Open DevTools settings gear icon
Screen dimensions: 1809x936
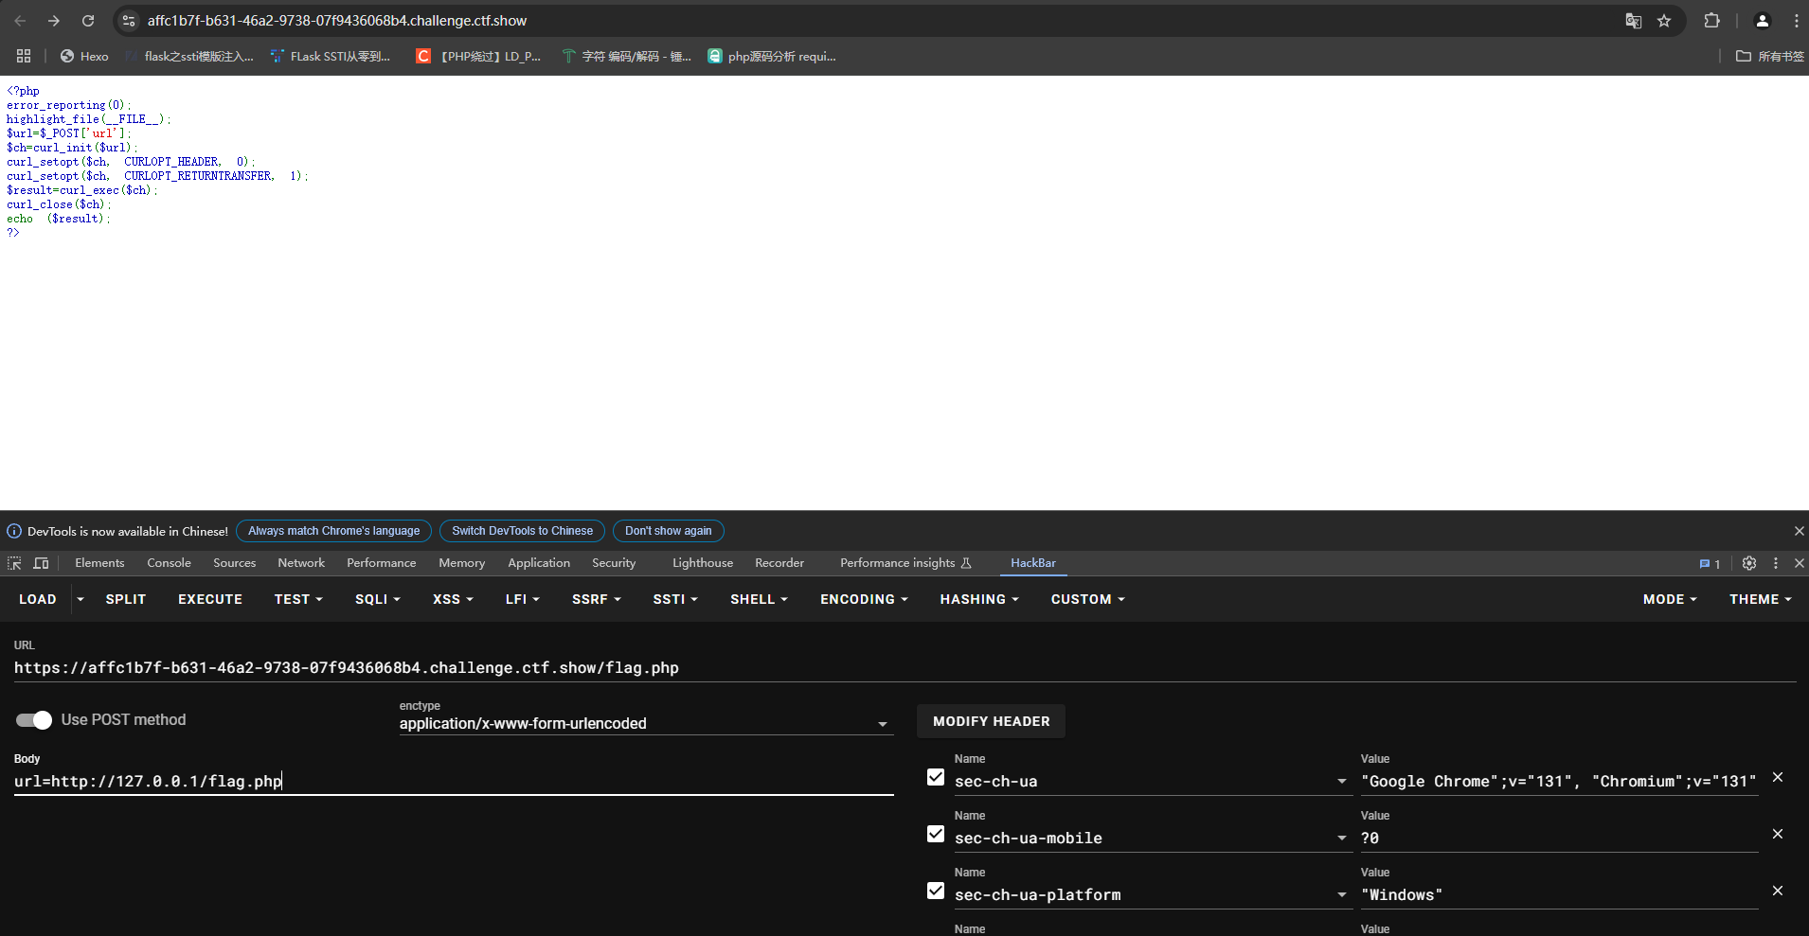(1748, 563)
